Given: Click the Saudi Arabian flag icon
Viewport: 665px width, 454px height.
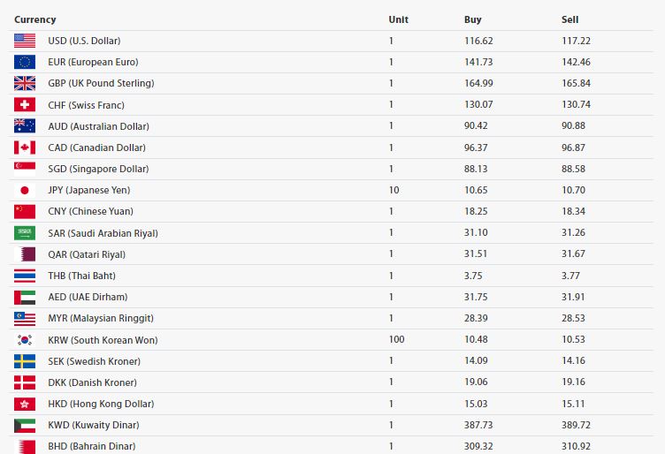Looking at the screenshot, I should (25, 233).
